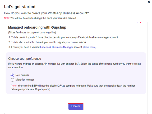Close the Let's get started dialog

pyautogui.click(x=149, y=2)
